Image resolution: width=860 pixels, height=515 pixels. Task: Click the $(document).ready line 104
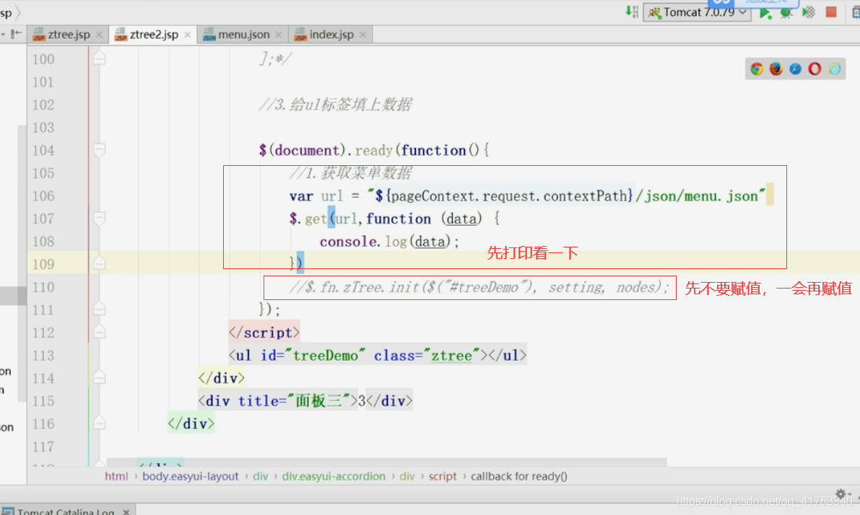tap(373, 150)
